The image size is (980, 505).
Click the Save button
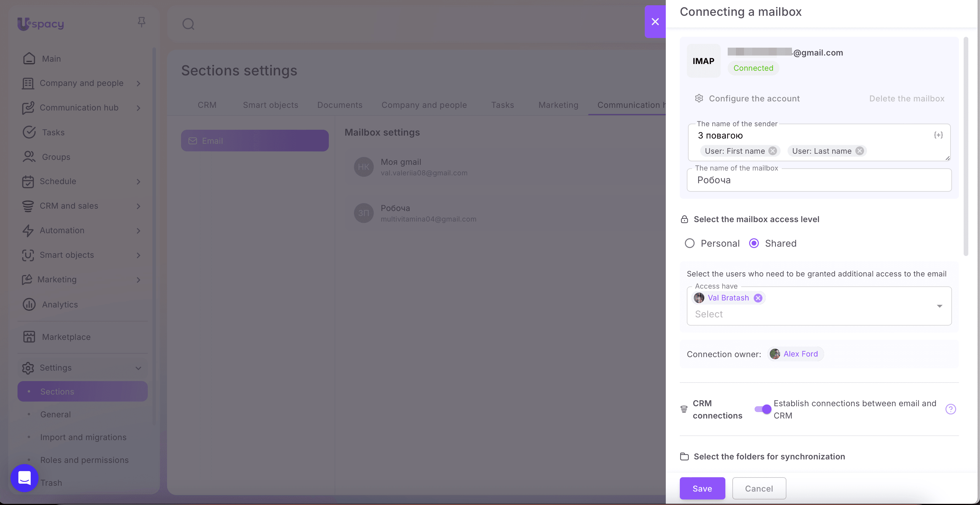[702, 488]
